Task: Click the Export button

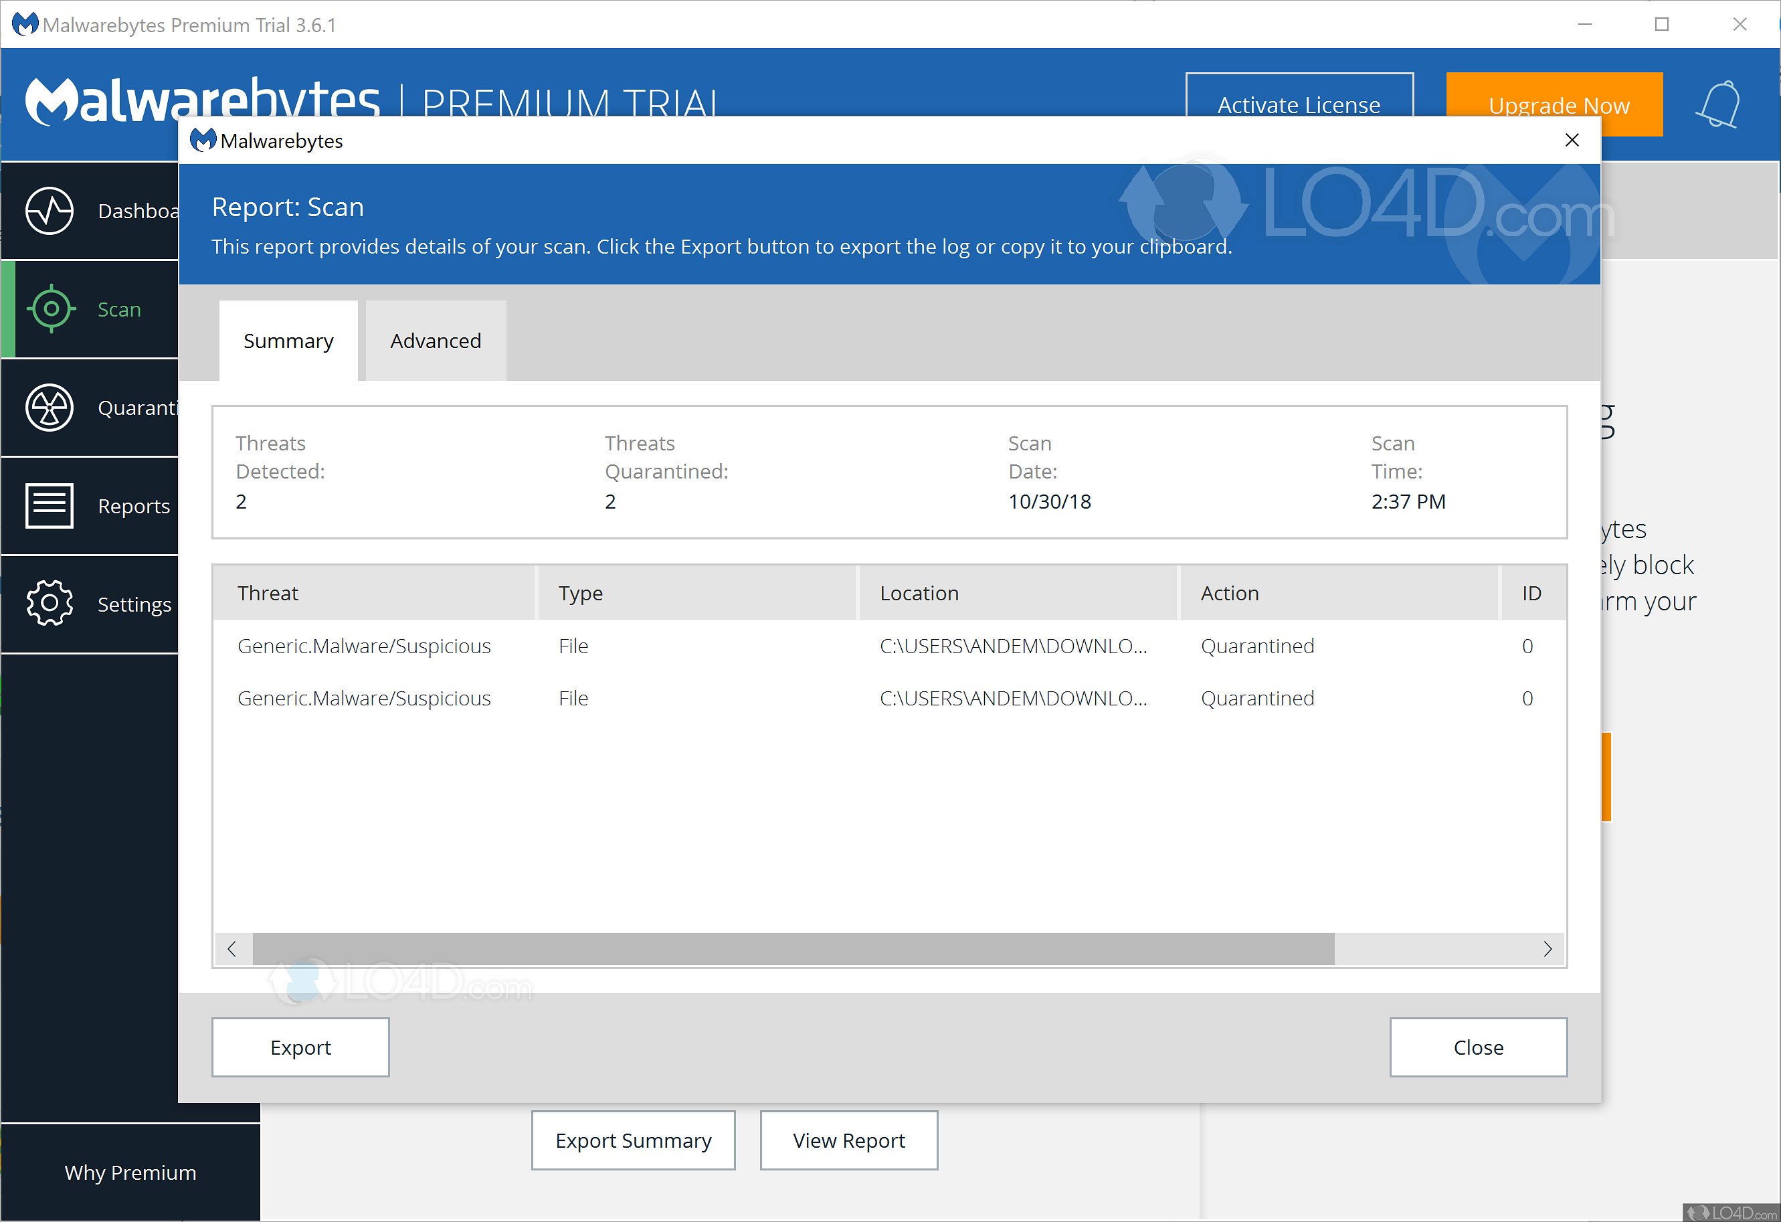Action: (300, 1047)
